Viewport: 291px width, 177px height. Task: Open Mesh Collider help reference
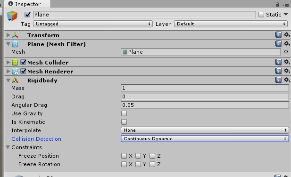278,62
